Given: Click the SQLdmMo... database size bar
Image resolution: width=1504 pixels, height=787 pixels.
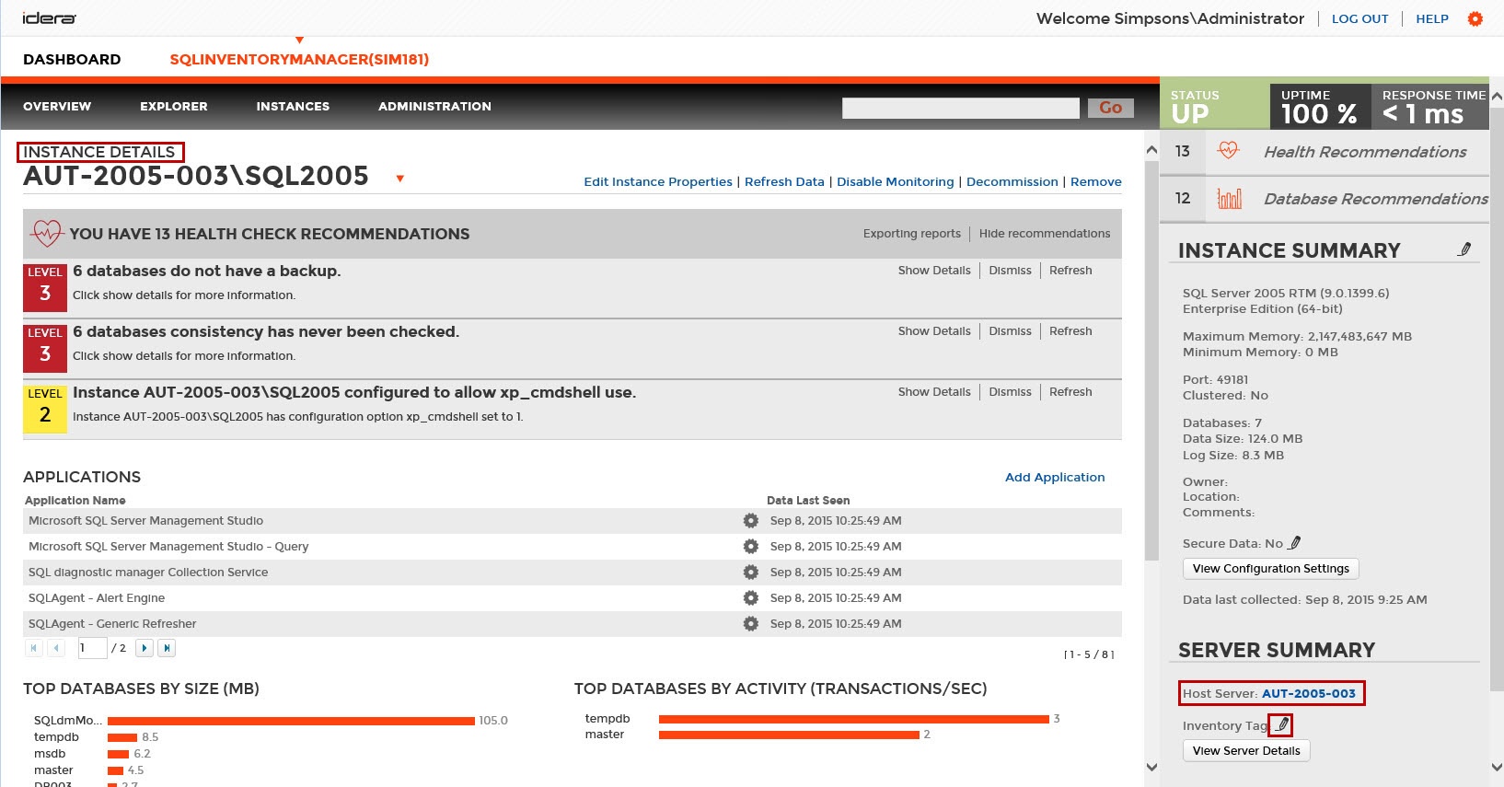Looking at the screenshot, I should click(x=291, y=721).
